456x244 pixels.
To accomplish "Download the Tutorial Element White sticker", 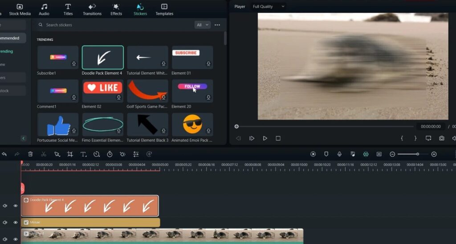I will [163, 64].
